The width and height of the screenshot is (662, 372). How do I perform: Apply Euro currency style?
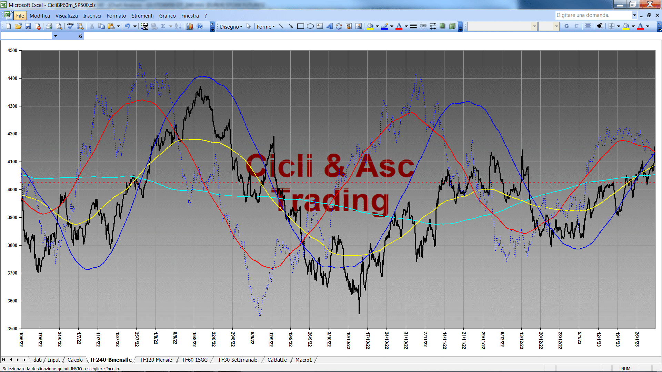pos(600,26)
